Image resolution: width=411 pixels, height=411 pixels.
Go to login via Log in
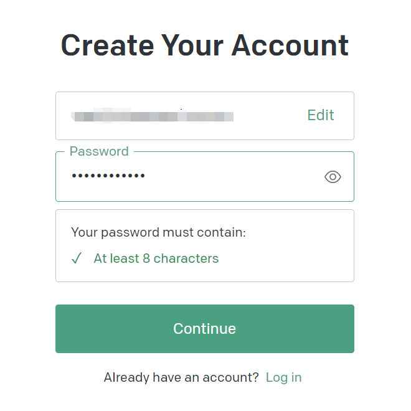point(283,377)
